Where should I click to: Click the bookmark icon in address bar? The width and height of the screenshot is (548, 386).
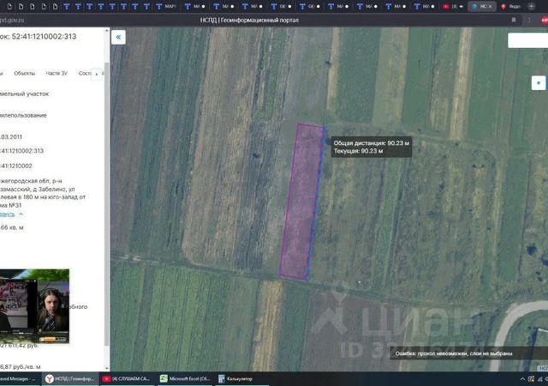[x=514, y=20]
